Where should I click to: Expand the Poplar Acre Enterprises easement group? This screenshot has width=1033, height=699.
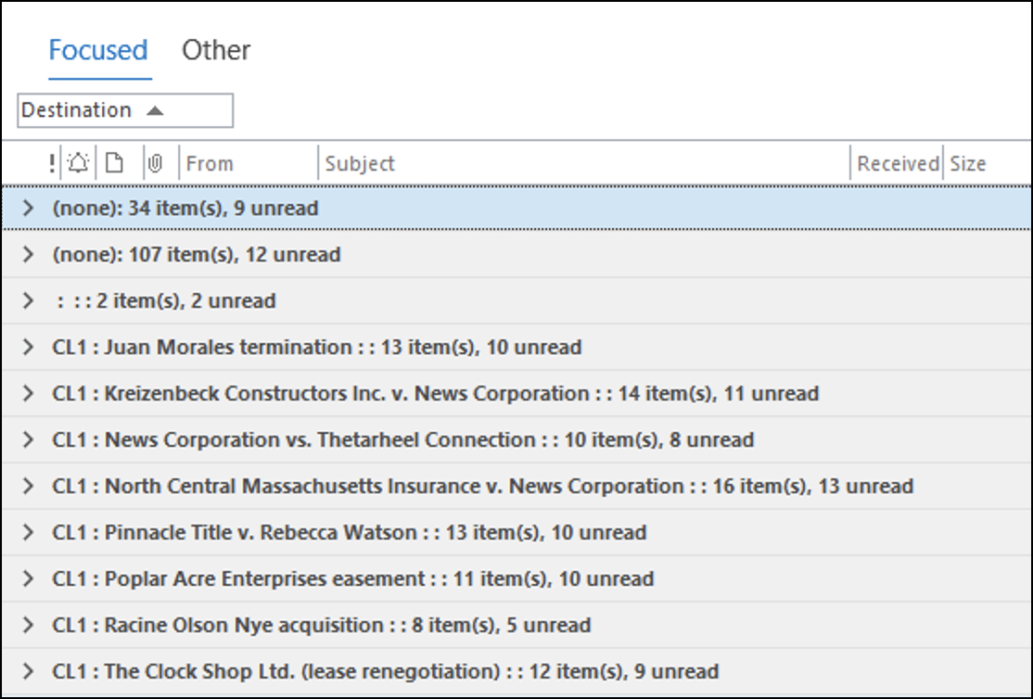pos(28,578)
